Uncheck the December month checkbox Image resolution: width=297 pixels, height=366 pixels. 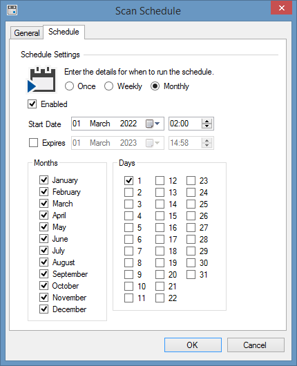[x=44, y=309]
